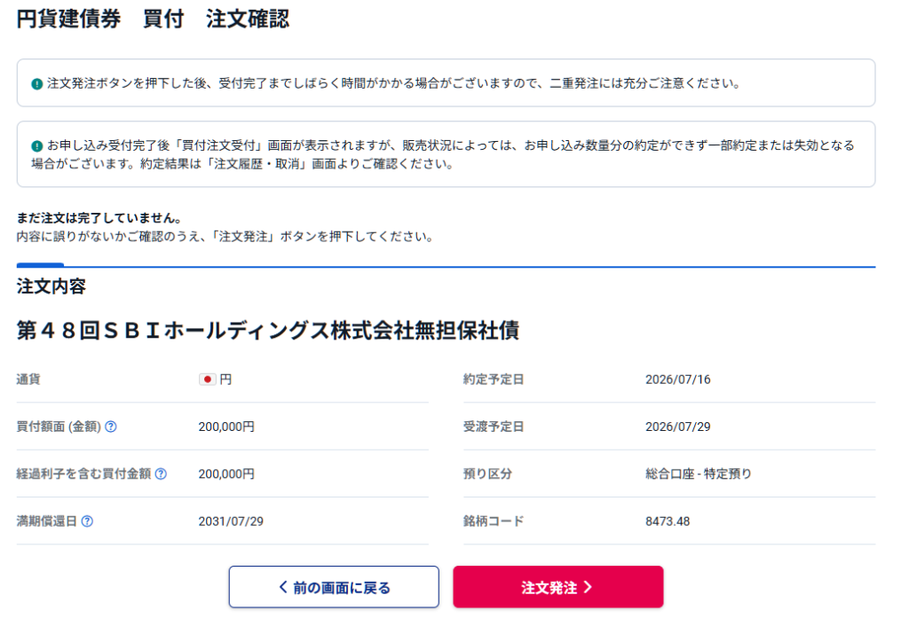
Task: Click the 経過利子を含む買付金額 label text
Action: [x=83, y=474]
